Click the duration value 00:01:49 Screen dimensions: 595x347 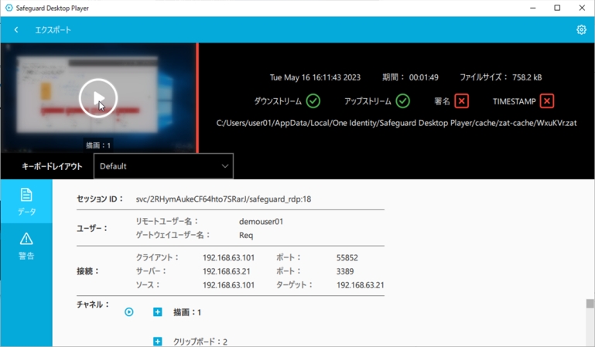(424, 77)
